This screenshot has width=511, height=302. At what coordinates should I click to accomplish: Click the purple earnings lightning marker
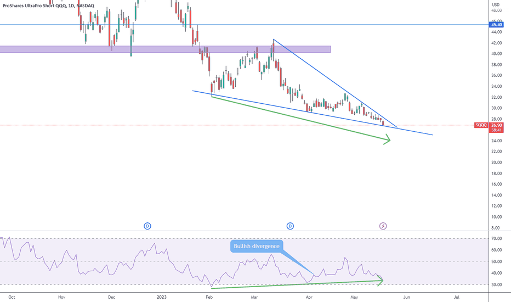tap(383, 226)
